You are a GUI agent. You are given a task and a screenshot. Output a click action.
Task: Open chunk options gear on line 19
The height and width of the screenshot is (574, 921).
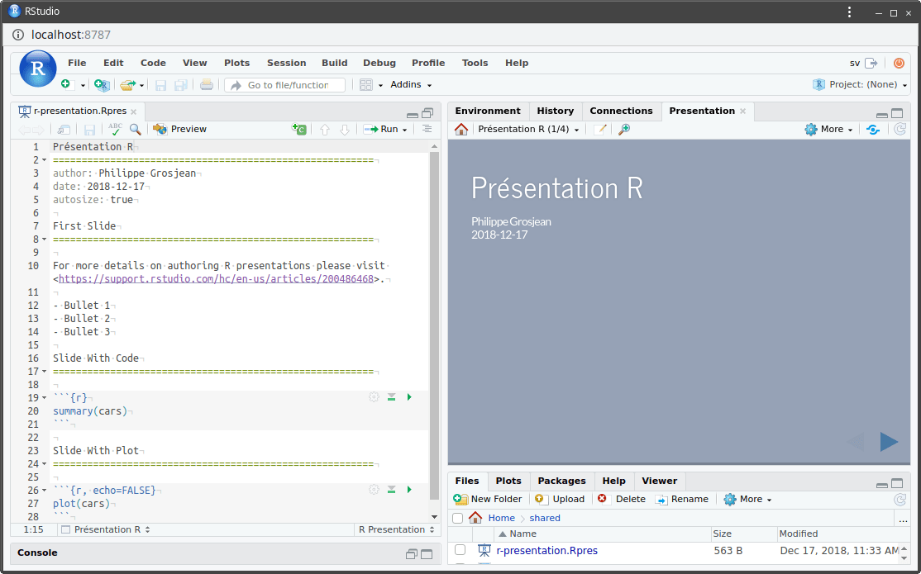click(374, 397)
